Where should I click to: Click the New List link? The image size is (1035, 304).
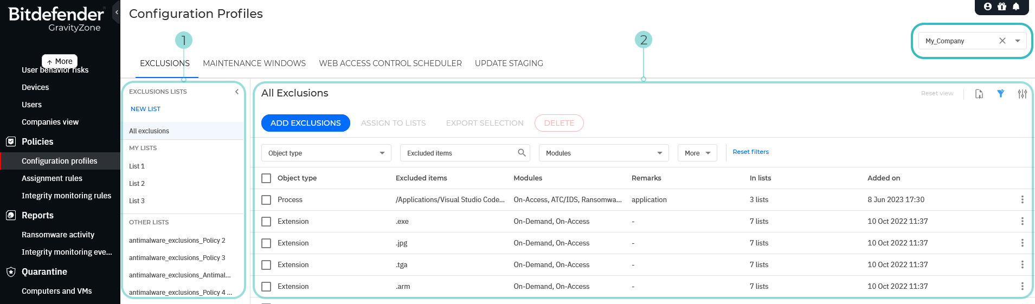[145, 109]
